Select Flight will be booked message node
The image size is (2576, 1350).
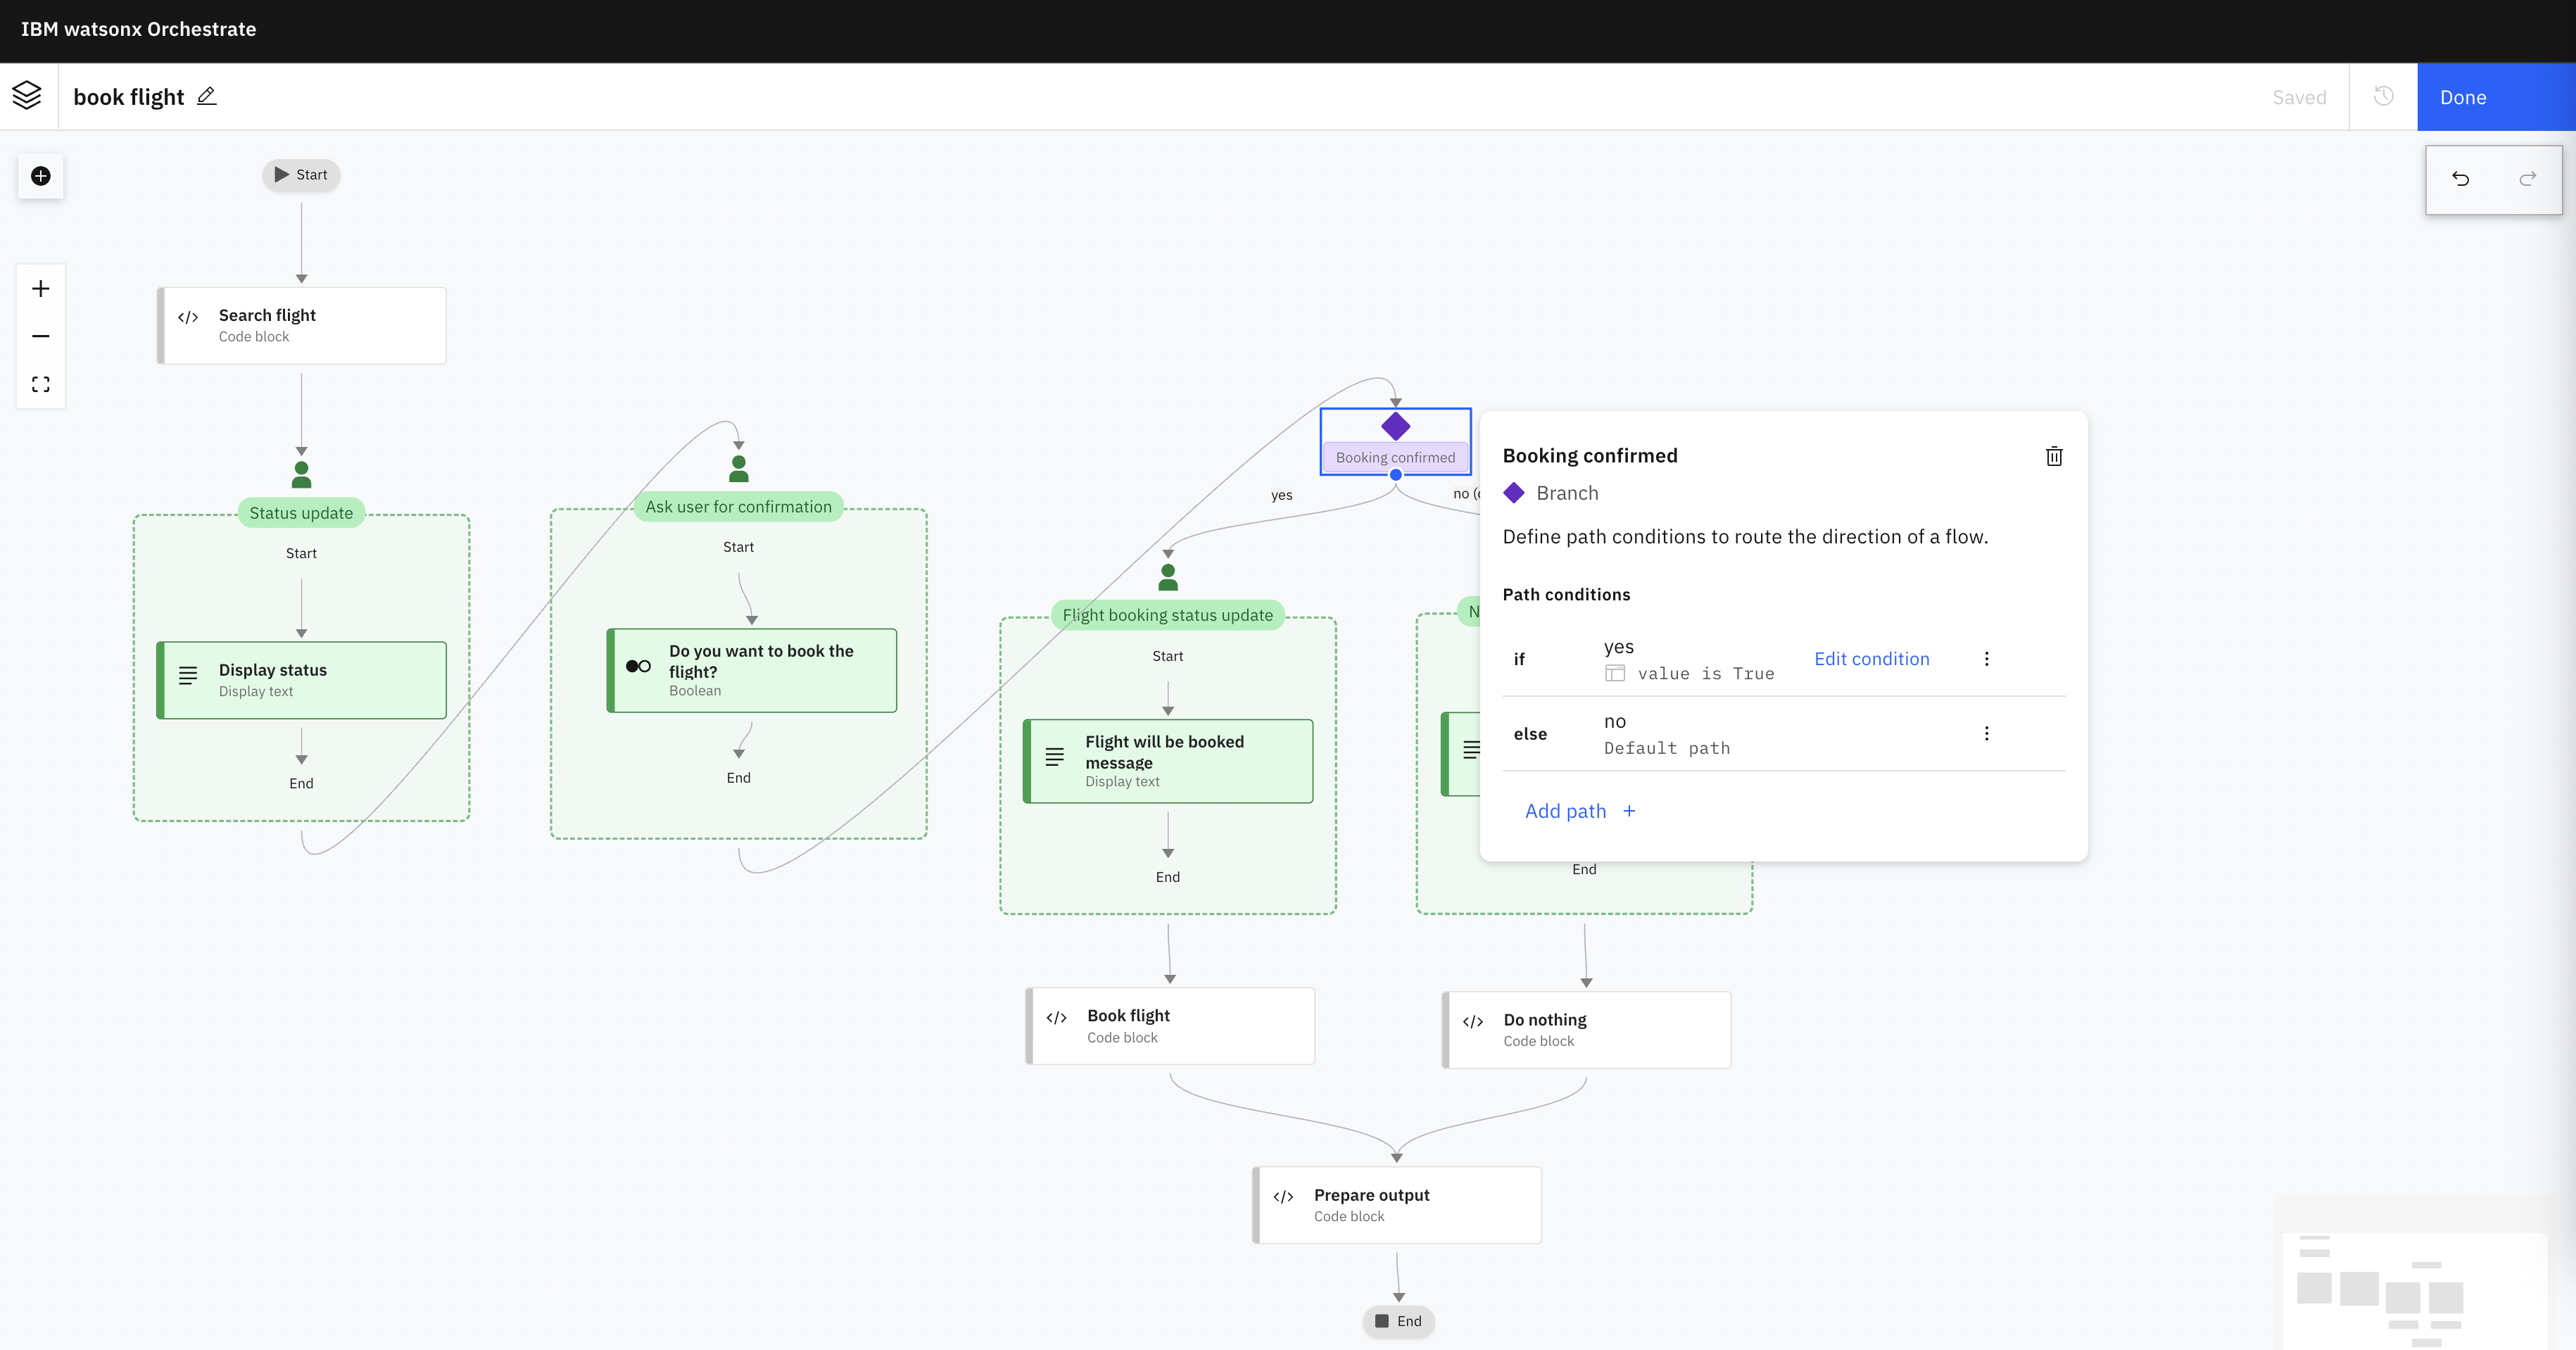point(1168,761)
